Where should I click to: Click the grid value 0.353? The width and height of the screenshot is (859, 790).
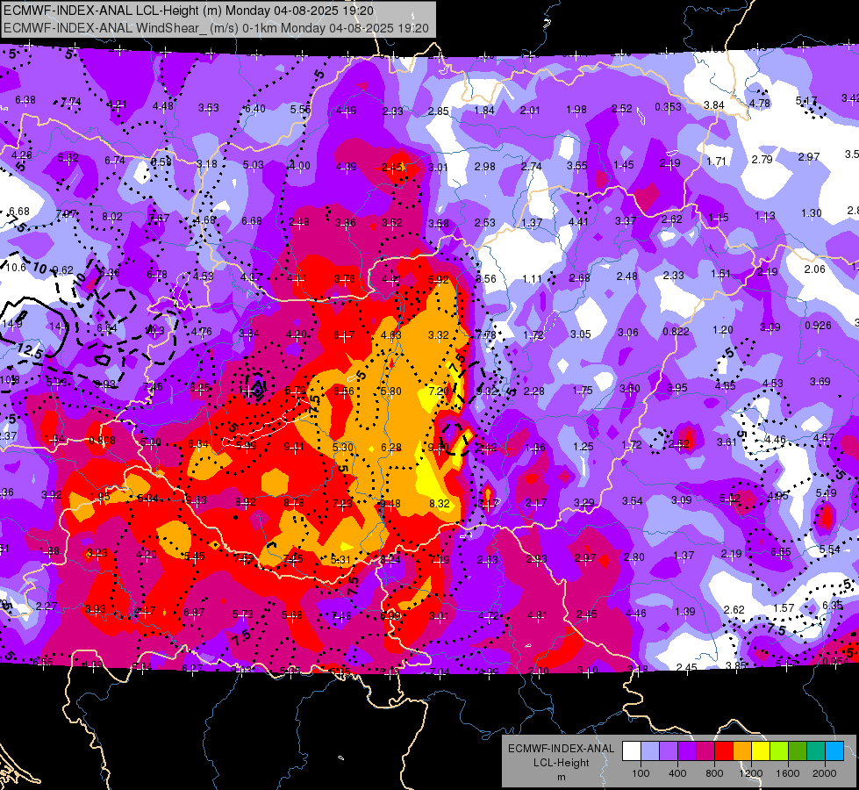point(668,107)
